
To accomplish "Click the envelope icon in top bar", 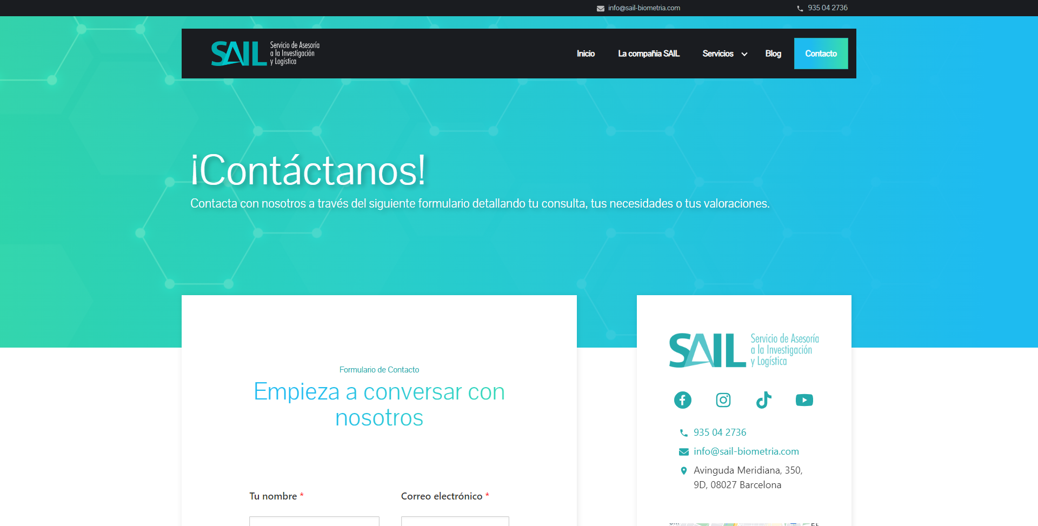I will [x=600, y=8].
